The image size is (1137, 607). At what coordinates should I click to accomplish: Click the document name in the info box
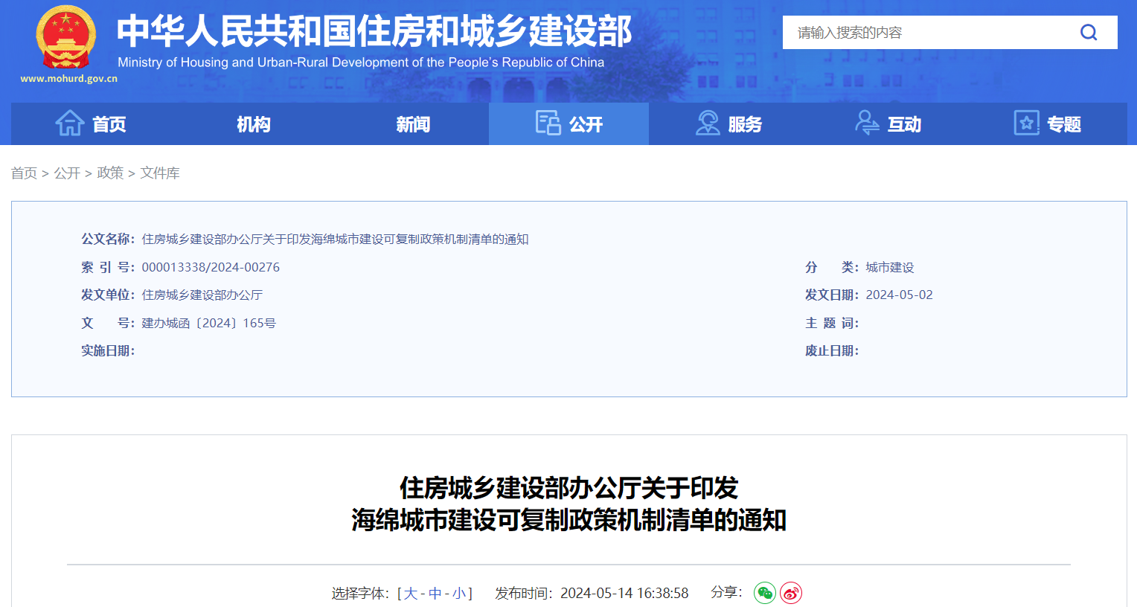click(x=335, y=240)
